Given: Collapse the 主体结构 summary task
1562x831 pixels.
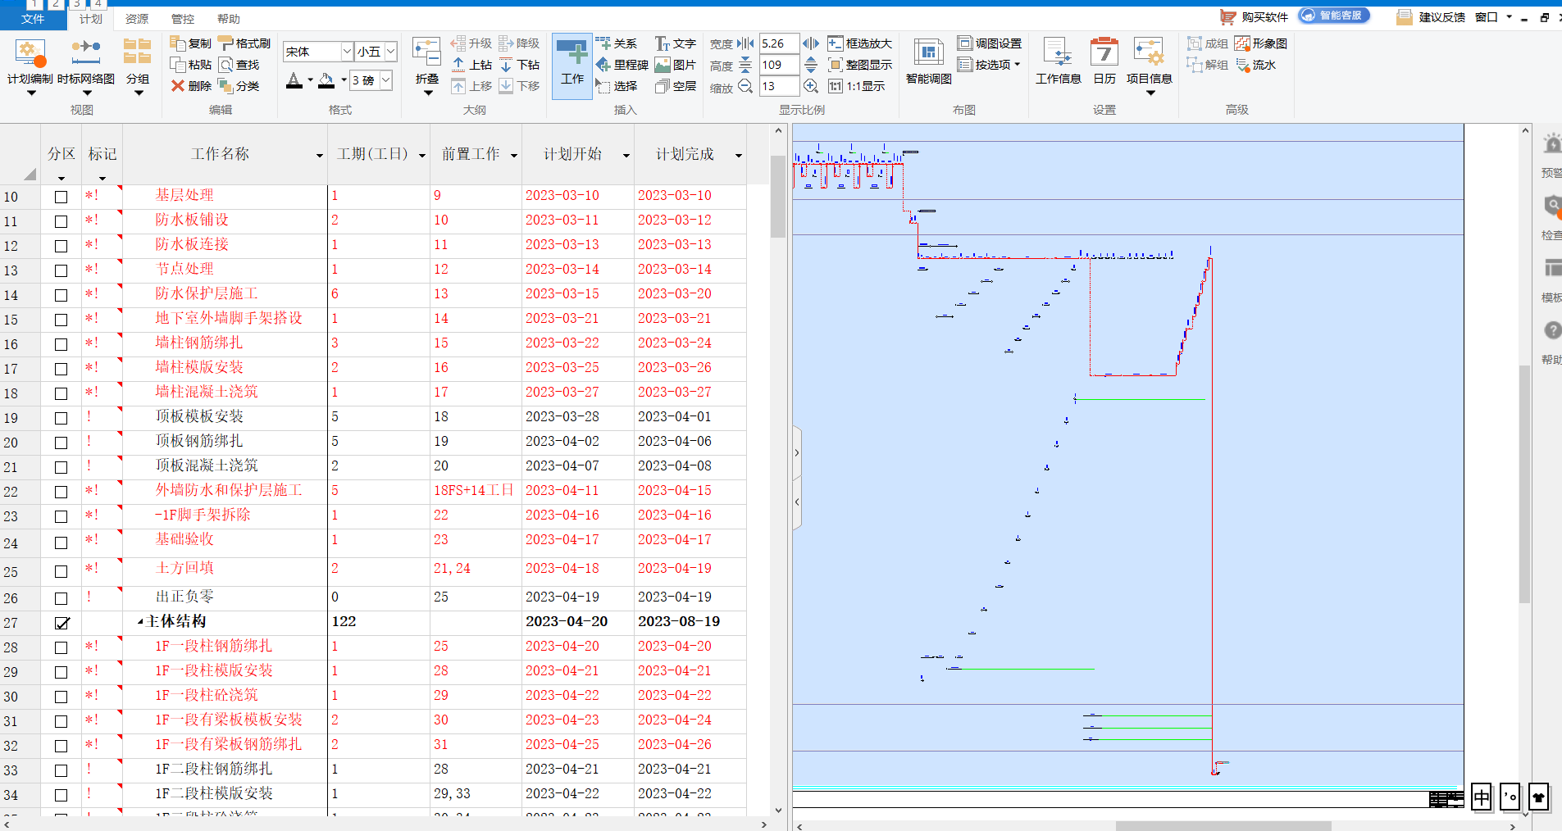Looking at the screenshot, I should point(139,622).
